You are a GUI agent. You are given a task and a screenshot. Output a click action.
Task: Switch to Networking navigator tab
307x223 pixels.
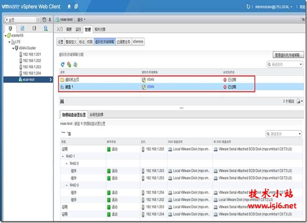pos(46,28)
